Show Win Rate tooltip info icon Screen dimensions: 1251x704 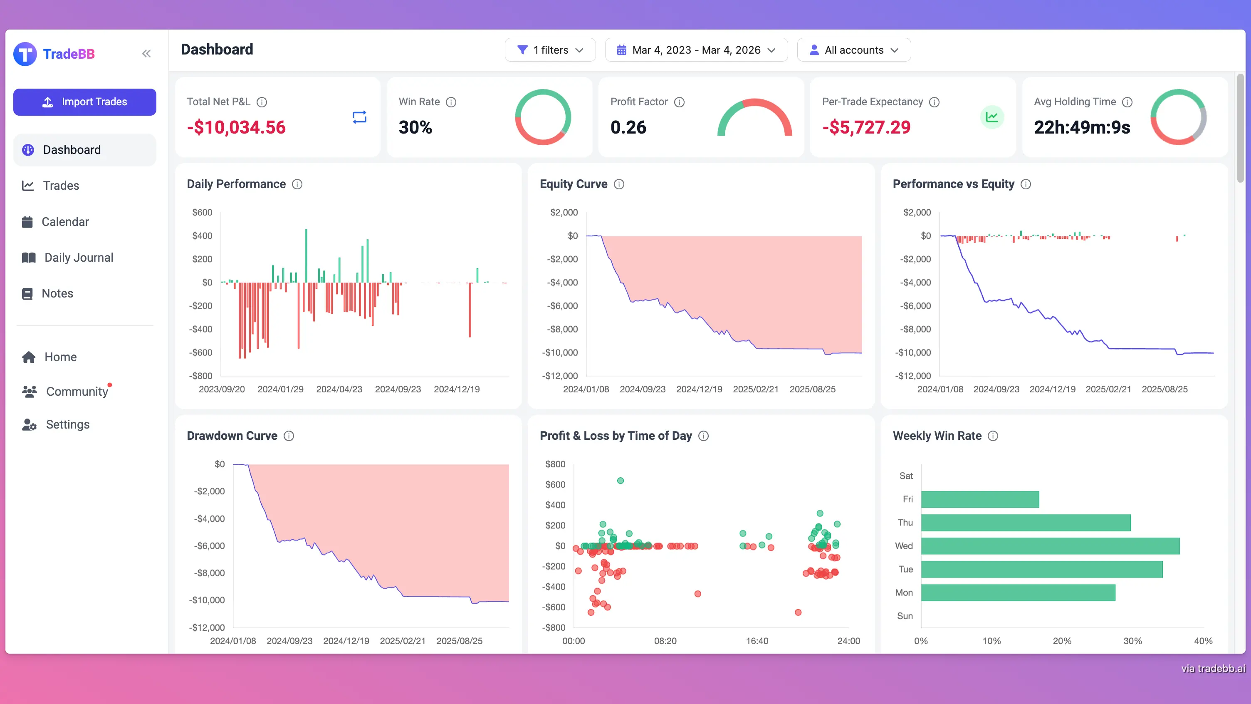point(451,102)
